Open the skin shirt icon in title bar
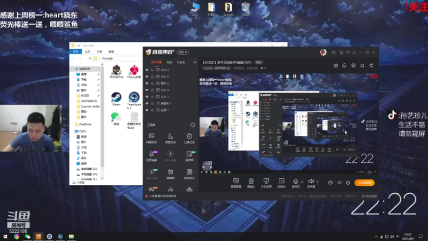Viewport: 428px width, 241px height. pos(348,52)
